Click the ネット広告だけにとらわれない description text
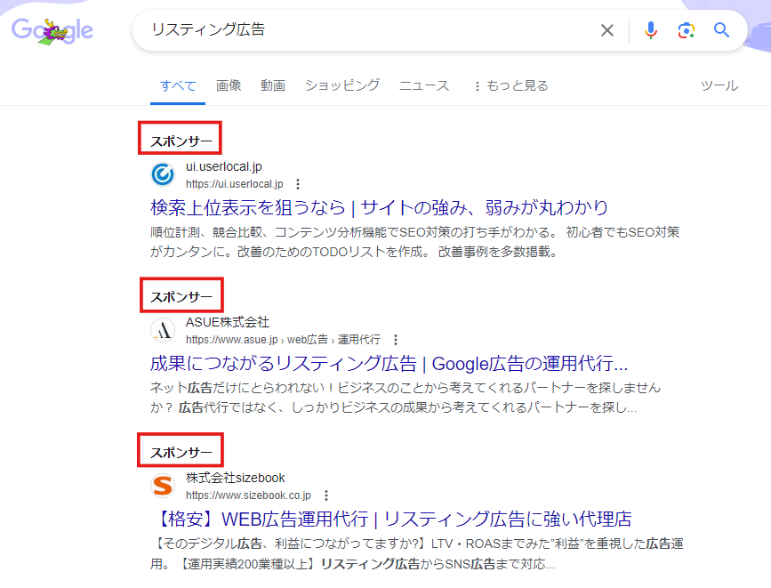771x588 pixels. (406, 398)
